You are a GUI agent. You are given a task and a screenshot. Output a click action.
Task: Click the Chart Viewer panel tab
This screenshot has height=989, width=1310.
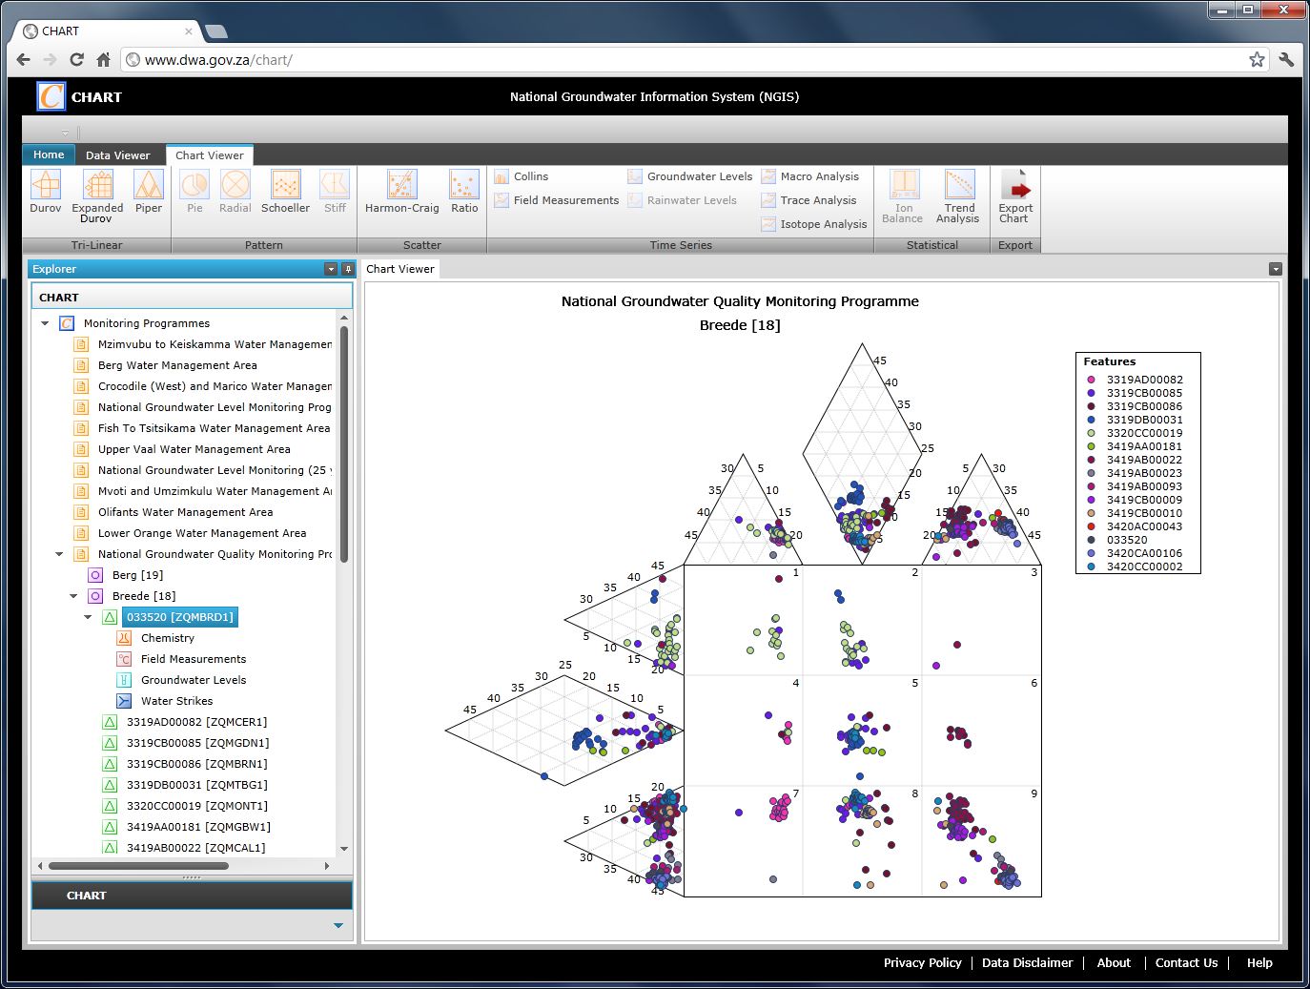[x=400, y=269]
